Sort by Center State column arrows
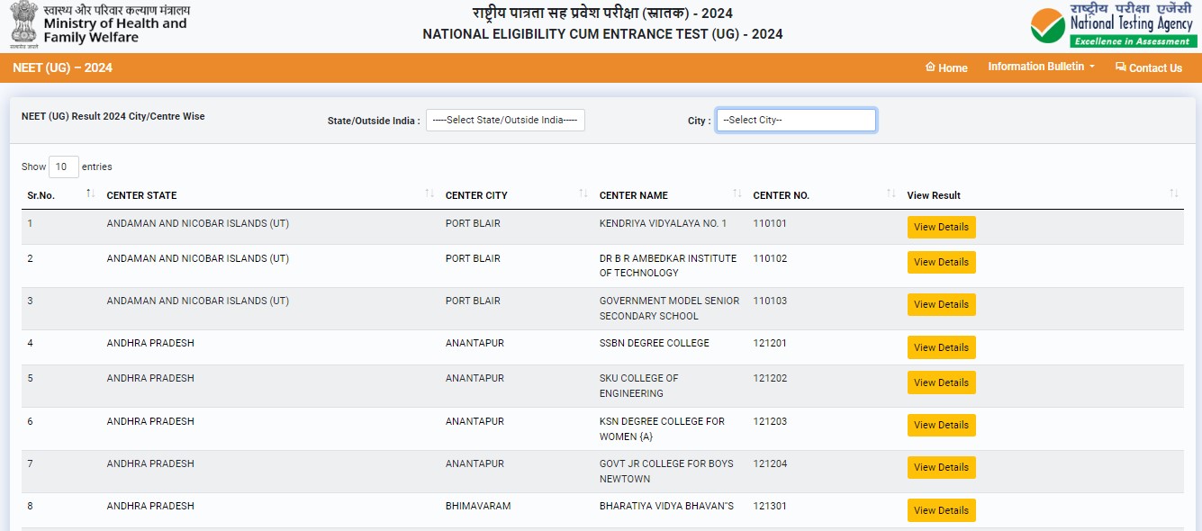The width and height of the screenshot is (1202, 531). click(x=429, y=194)
